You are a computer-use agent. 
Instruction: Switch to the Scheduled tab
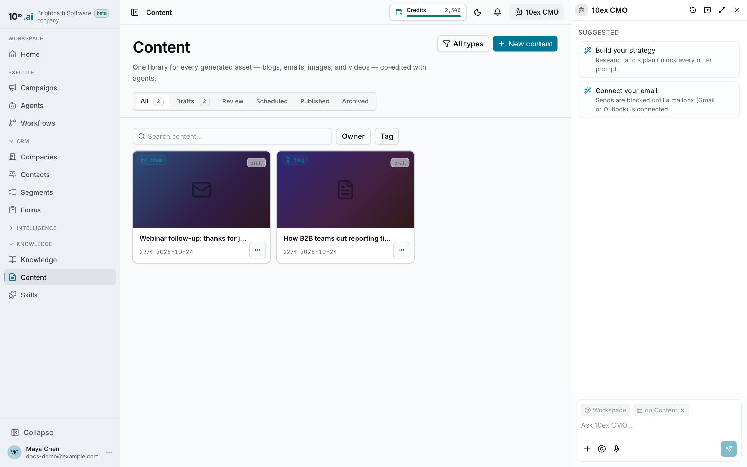tap(272, 101)
